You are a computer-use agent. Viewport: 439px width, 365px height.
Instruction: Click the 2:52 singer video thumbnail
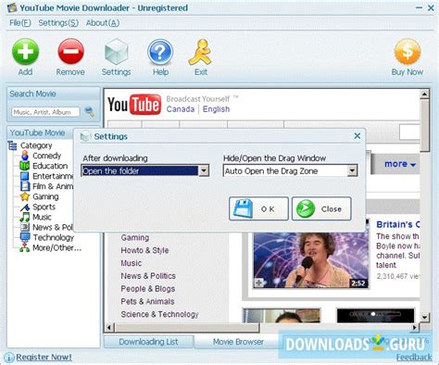(311, 260)
